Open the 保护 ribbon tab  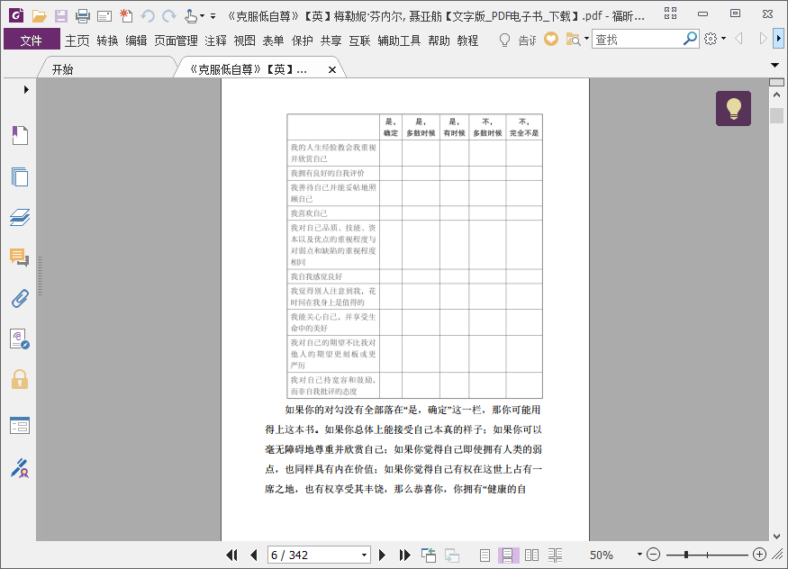pyautogui.click(x=303, y=41)
